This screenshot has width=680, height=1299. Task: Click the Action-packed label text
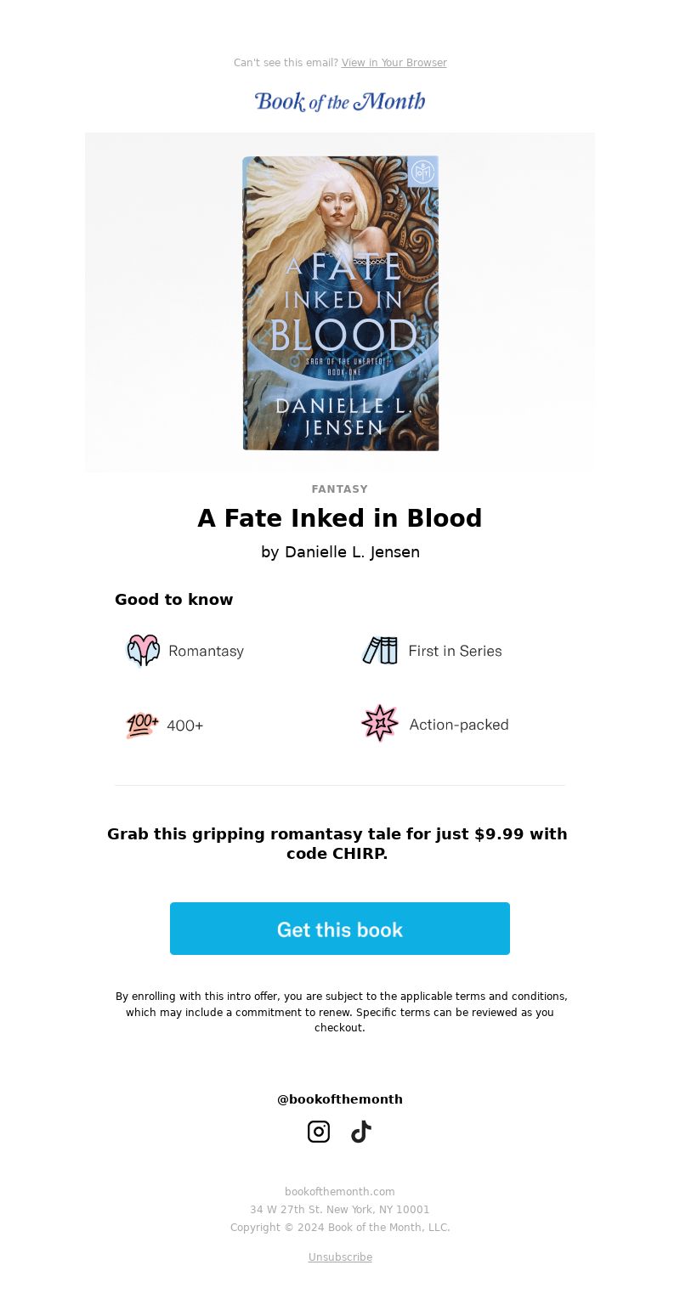459,725
